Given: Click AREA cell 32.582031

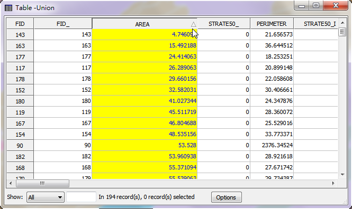Looking at the screenshot, I should click(x=145, y=90).
